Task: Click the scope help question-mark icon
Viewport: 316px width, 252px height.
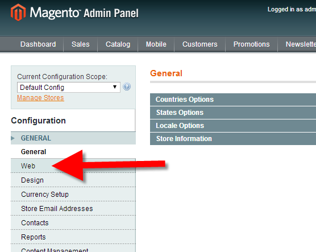Action: [127, 87]
